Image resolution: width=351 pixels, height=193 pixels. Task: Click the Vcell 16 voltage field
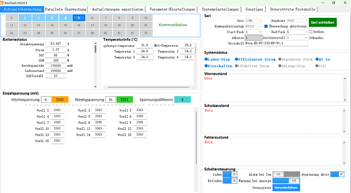point(57,141)
